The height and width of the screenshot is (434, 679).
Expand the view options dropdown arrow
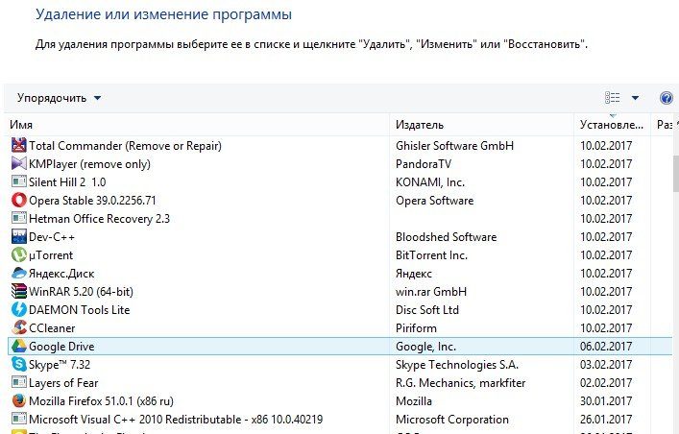pyautogui.click(x=635, y=98)
